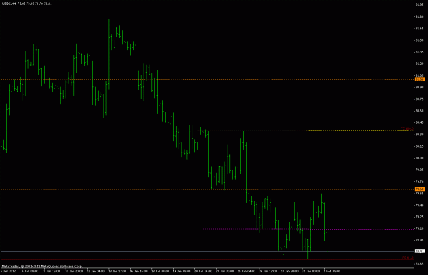This screenshot has height=275, width=428.
Task: Click 78.65 on the price scale
Action: 420,264
